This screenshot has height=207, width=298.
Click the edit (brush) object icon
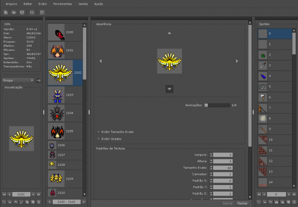pos(22,202)
